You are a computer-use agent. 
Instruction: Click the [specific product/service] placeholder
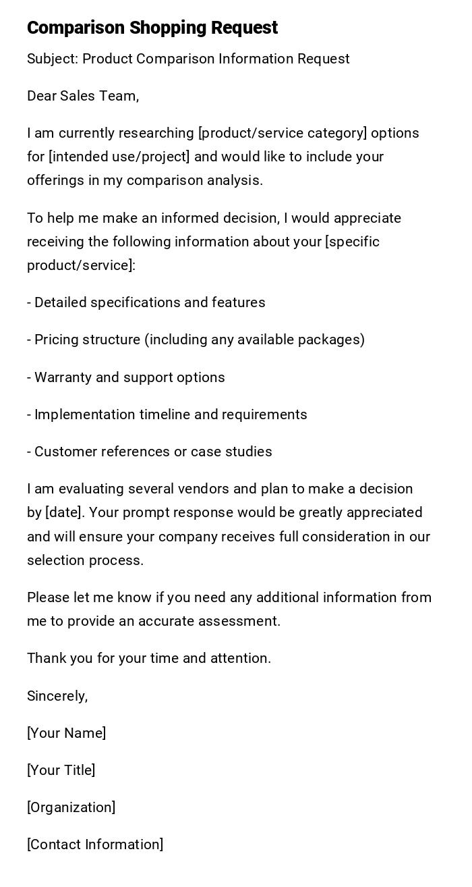352,242
